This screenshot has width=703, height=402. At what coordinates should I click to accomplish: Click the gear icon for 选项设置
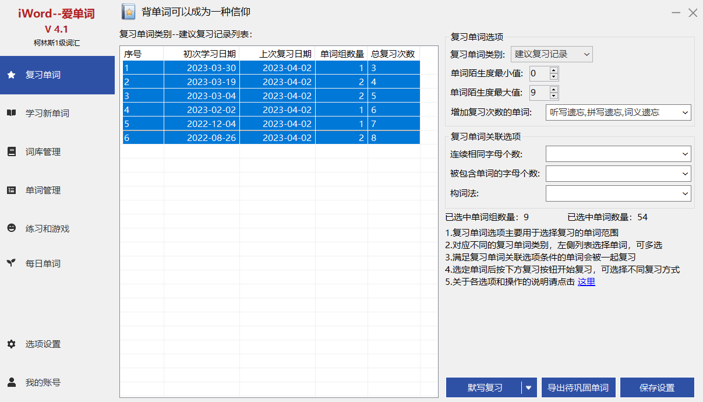[11, 344]
